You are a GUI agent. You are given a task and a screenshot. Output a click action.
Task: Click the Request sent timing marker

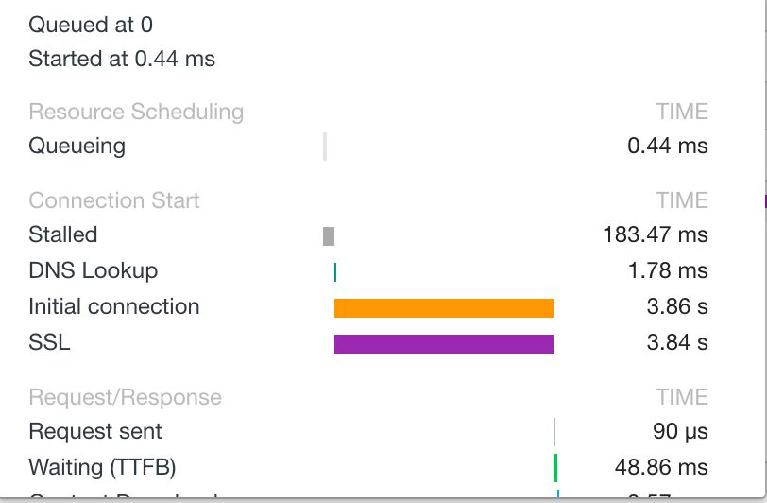(x=554, y=432)
